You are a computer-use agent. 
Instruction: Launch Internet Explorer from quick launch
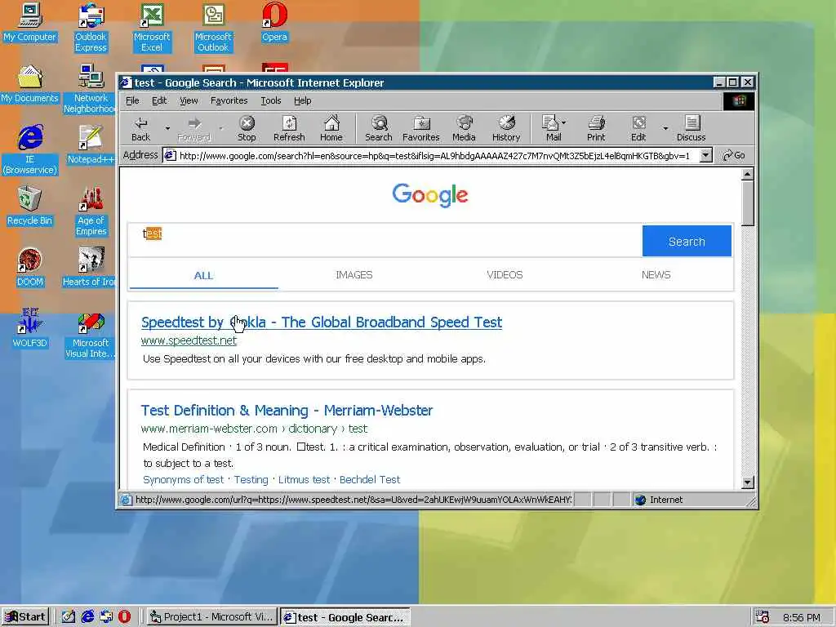(x=87, y=617)
